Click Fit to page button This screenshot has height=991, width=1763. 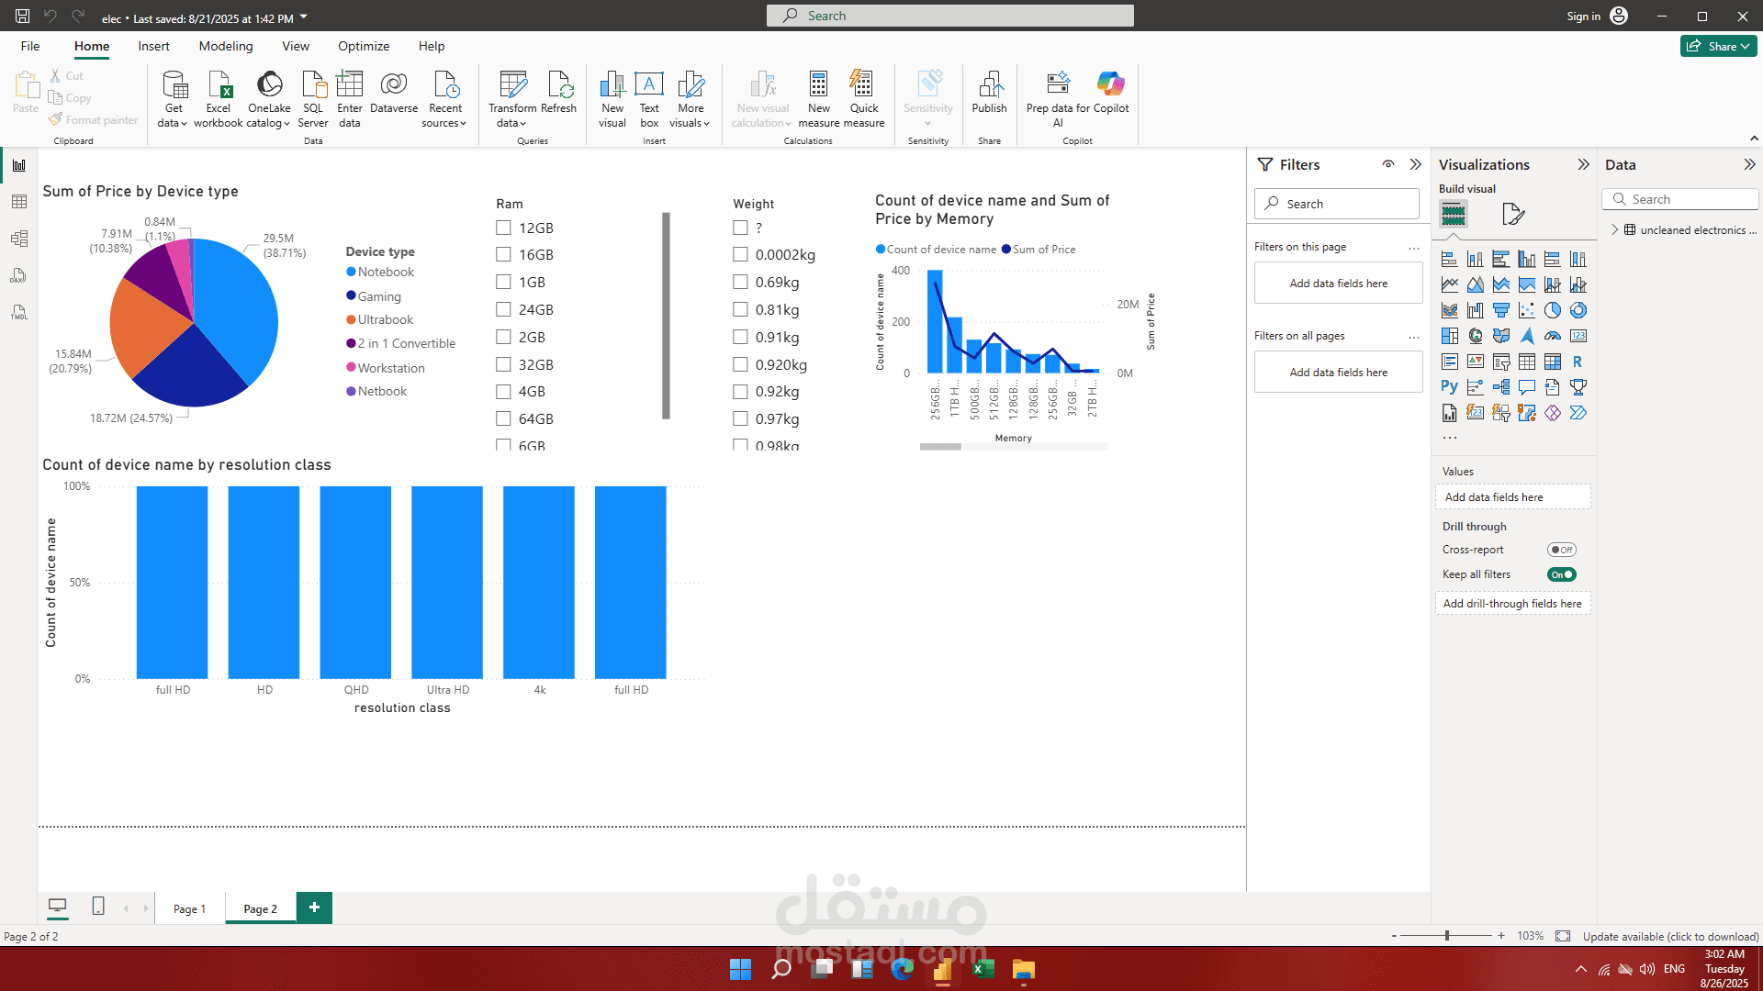pyautogui.click(x=1563, y=936)
